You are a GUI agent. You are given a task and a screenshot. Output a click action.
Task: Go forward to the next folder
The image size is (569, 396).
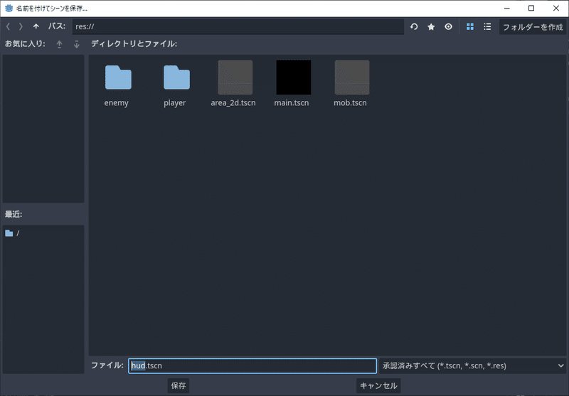coord(21,26)
